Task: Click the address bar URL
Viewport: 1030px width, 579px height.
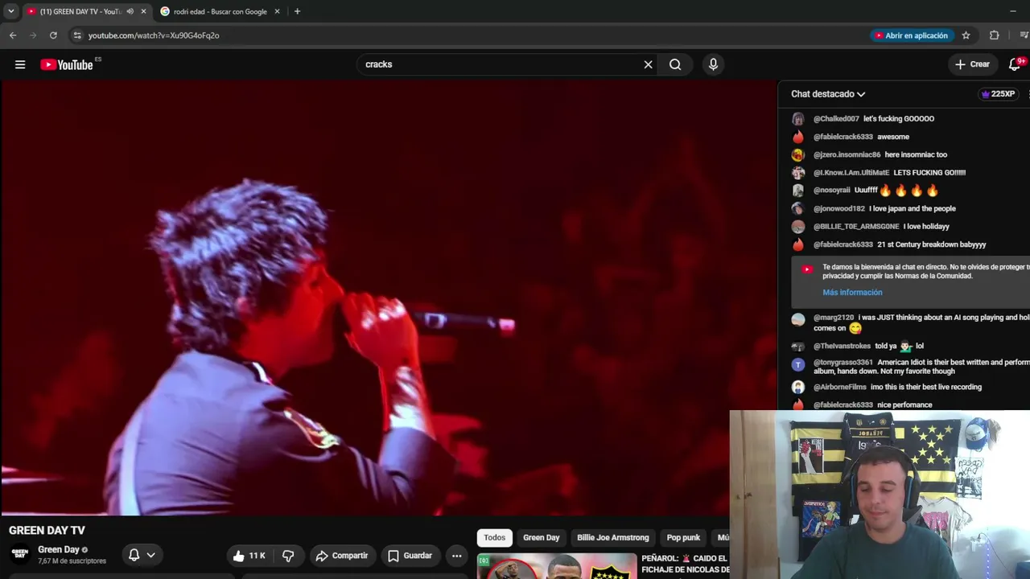Action: click(154, 35)
